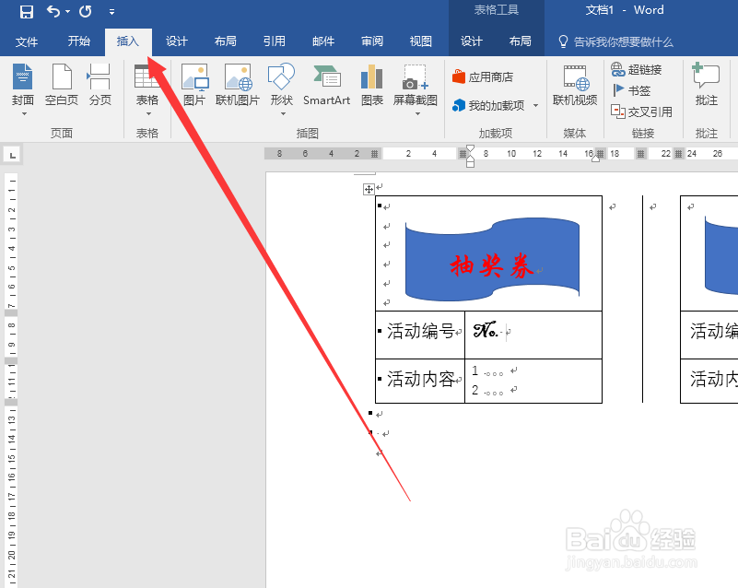The height and width of the screenshot is (588, 738).
Task: Click the 告诉我你想要做什么 search box
Action: tap(616, 41)
